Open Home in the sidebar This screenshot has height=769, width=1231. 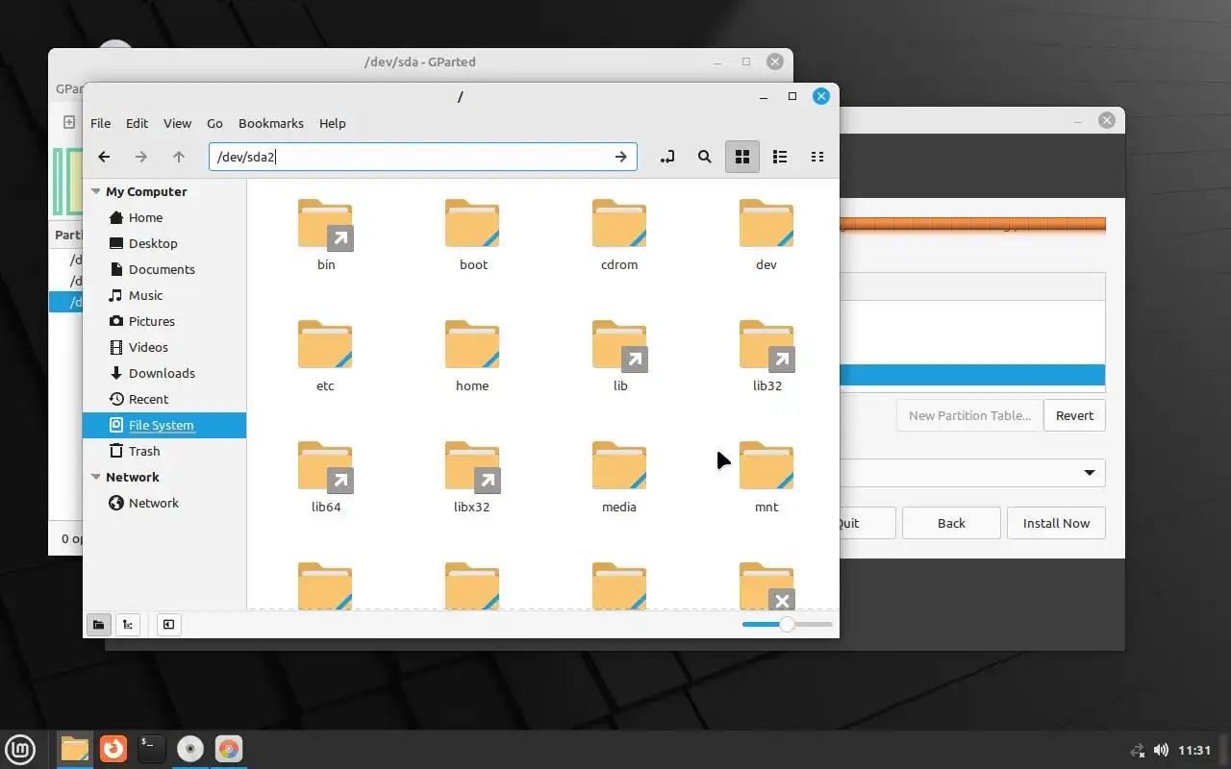tap(164, 217)
